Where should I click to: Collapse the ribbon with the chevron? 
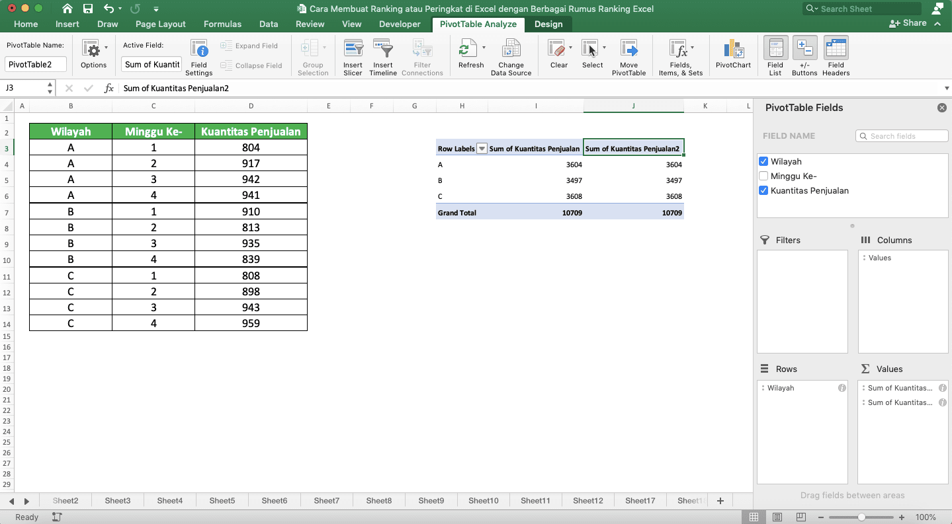pos(937,23)
